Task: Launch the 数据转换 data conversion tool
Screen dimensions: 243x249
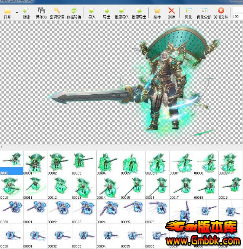Action: point(74,13)
